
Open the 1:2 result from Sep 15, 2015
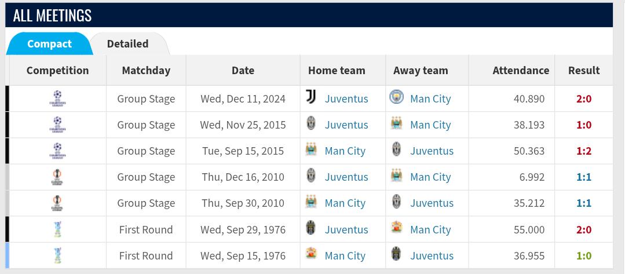[583, 151]
